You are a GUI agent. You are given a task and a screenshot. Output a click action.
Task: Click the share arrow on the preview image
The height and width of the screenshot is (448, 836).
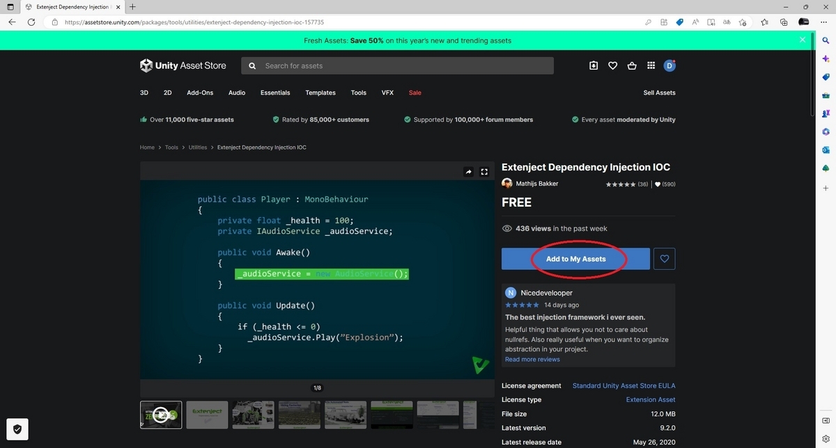pyautogui.click(x=468, y=172)
